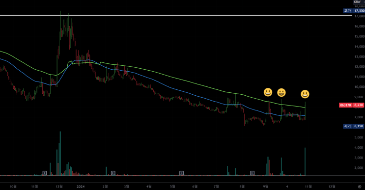This screenshot has height=190, width=365.
Task: Click the 2월 time axis label
Action: point(105,186)
